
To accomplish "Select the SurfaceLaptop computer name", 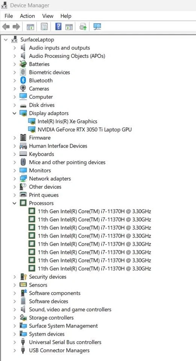I will click(37, 39).
